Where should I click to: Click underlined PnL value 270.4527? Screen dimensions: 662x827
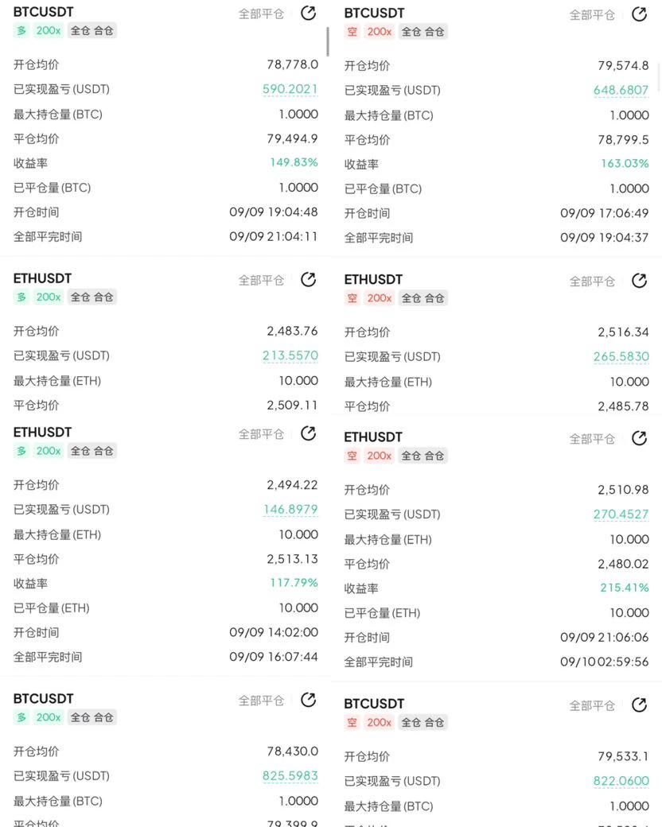tap(621, 514)
